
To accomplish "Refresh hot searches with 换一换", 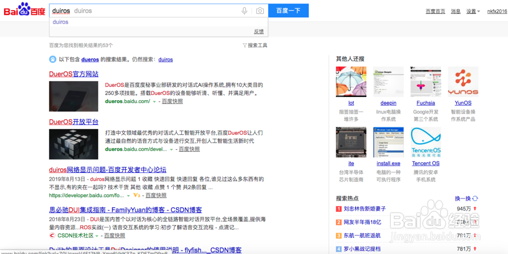I will coord(466,199).
